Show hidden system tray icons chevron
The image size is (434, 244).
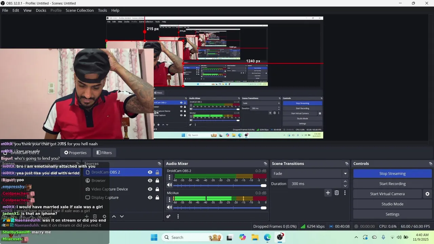click(x=356, y=237)
